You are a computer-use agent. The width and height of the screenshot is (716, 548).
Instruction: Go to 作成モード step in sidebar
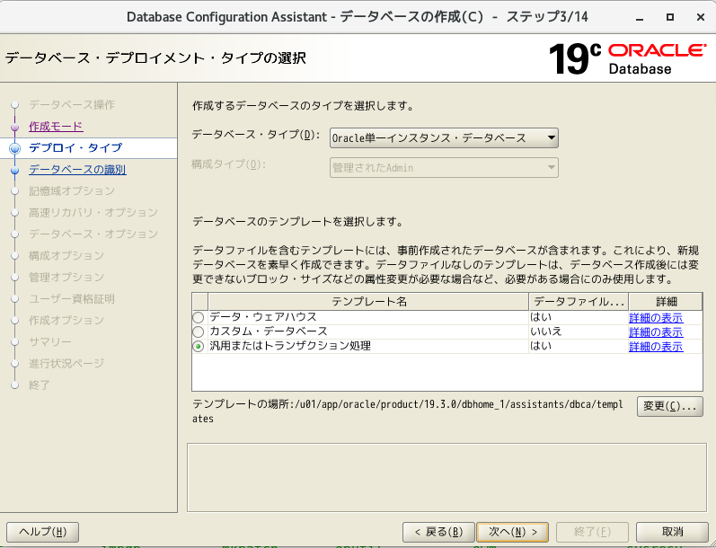click(x=57, y=126)
